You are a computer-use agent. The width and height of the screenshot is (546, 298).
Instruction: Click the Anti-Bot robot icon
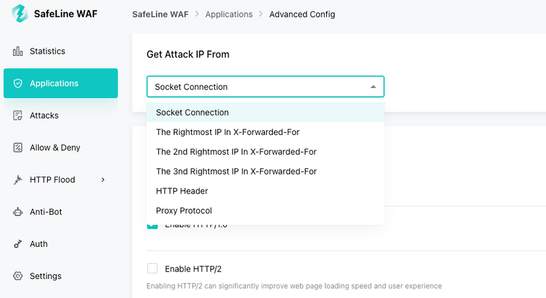pyautogui.click(x=18, y=212)
